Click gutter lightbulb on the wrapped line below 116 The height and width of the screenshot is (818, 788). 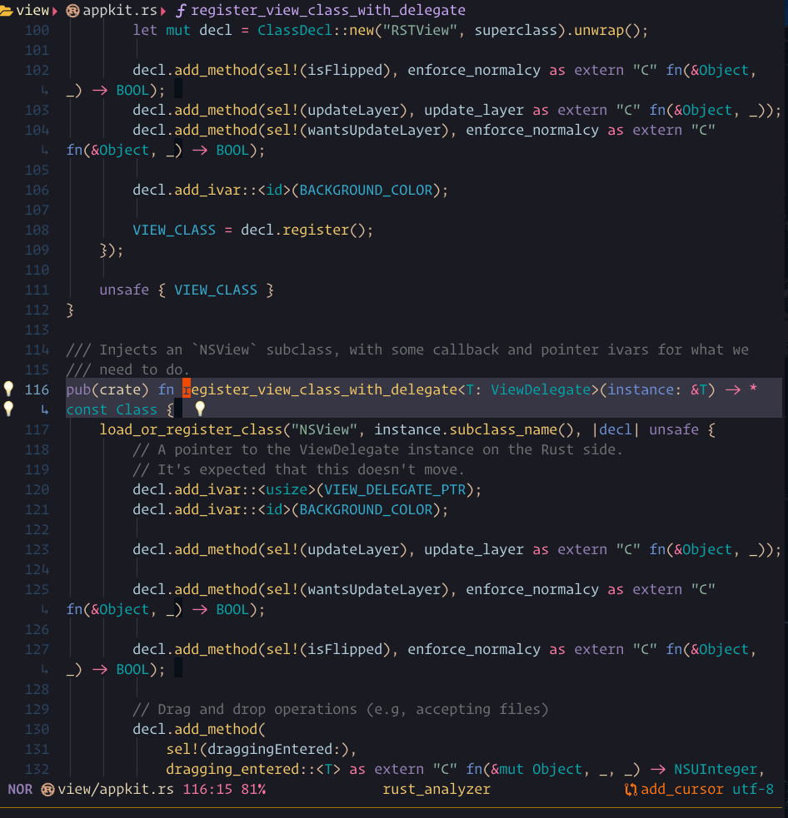(8, 409)
